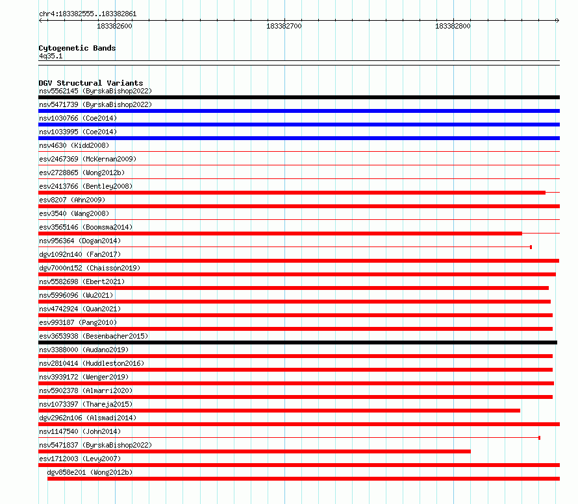578x504 pixels.
Task: Click the red dgv858e201 variant bar
Action: (x=303, y=479)
